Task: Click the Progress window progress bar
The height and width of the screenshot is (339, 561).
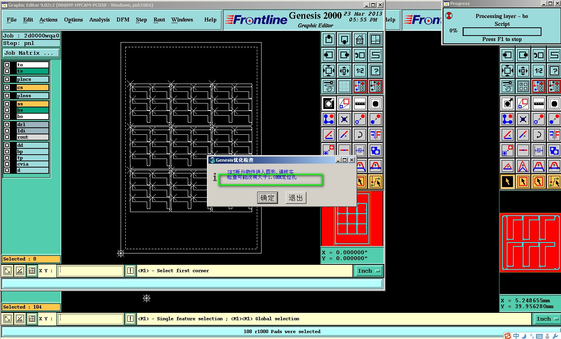Action: (502, 31)
